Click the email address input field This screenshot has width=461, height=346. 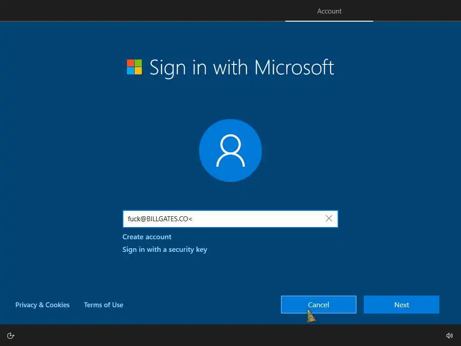230,219
